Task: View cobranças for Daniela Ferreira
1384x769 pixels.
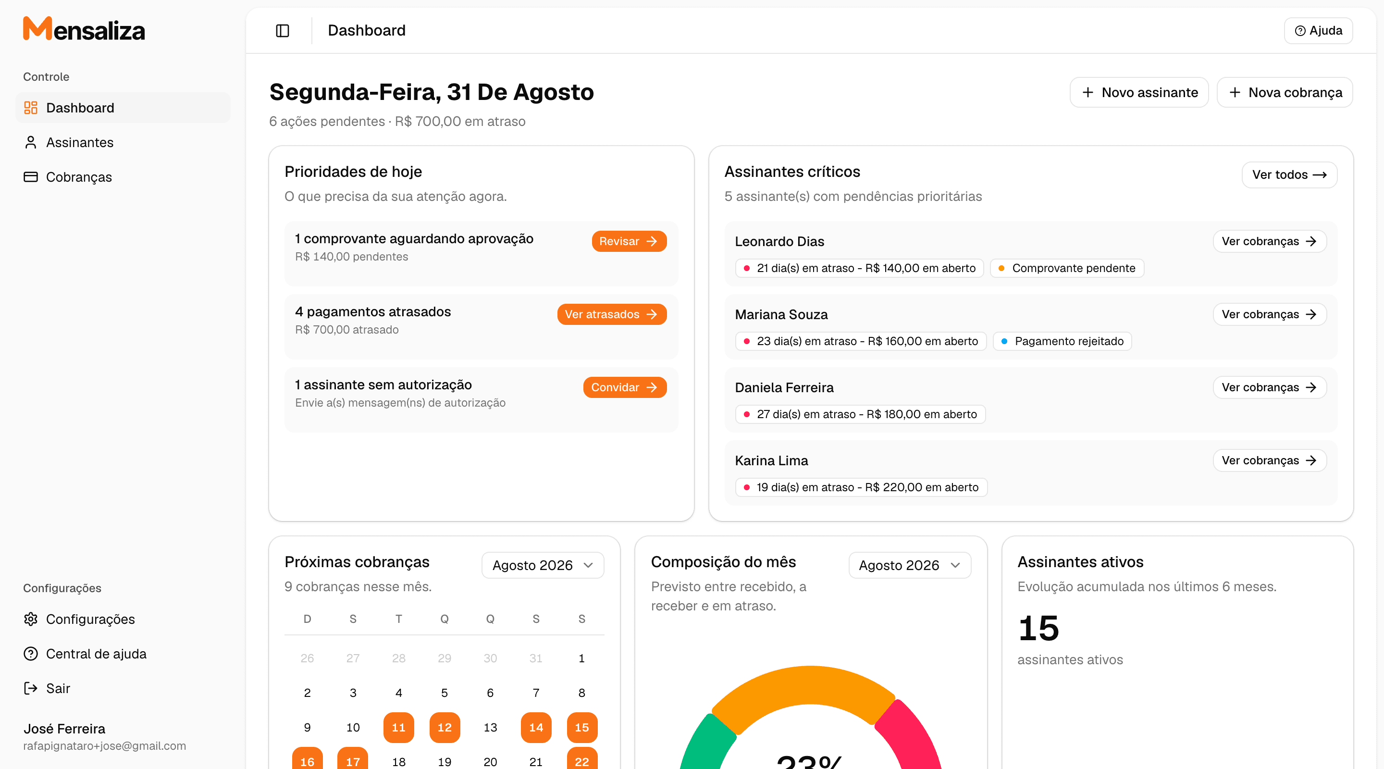Action: pyautogui.click(x=1270, y=387)
